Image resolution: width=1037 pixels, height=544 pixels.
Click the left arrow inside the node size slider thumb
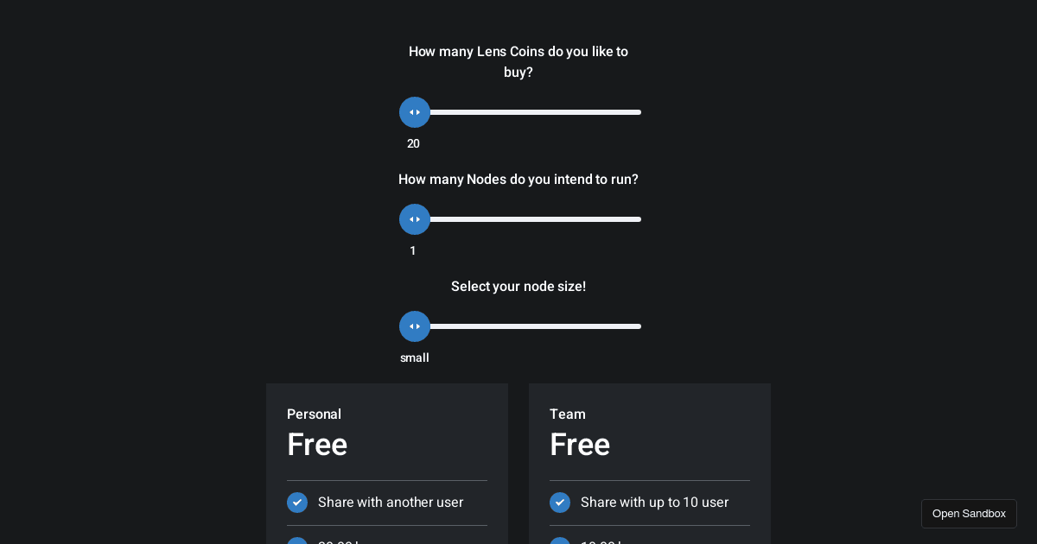click(x=411, y=326)
